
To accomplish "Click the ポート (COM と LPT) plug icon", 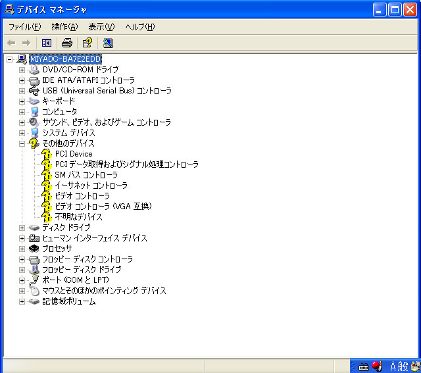I will pos(34,280).
